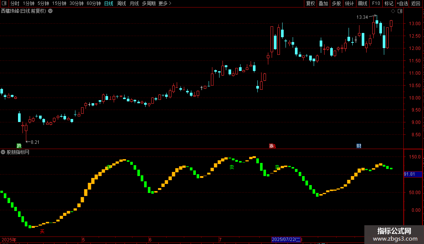Add stock via +自选 button
This screenshot has width=424, height=244.
pyautogui.click(x=402, y=3)
